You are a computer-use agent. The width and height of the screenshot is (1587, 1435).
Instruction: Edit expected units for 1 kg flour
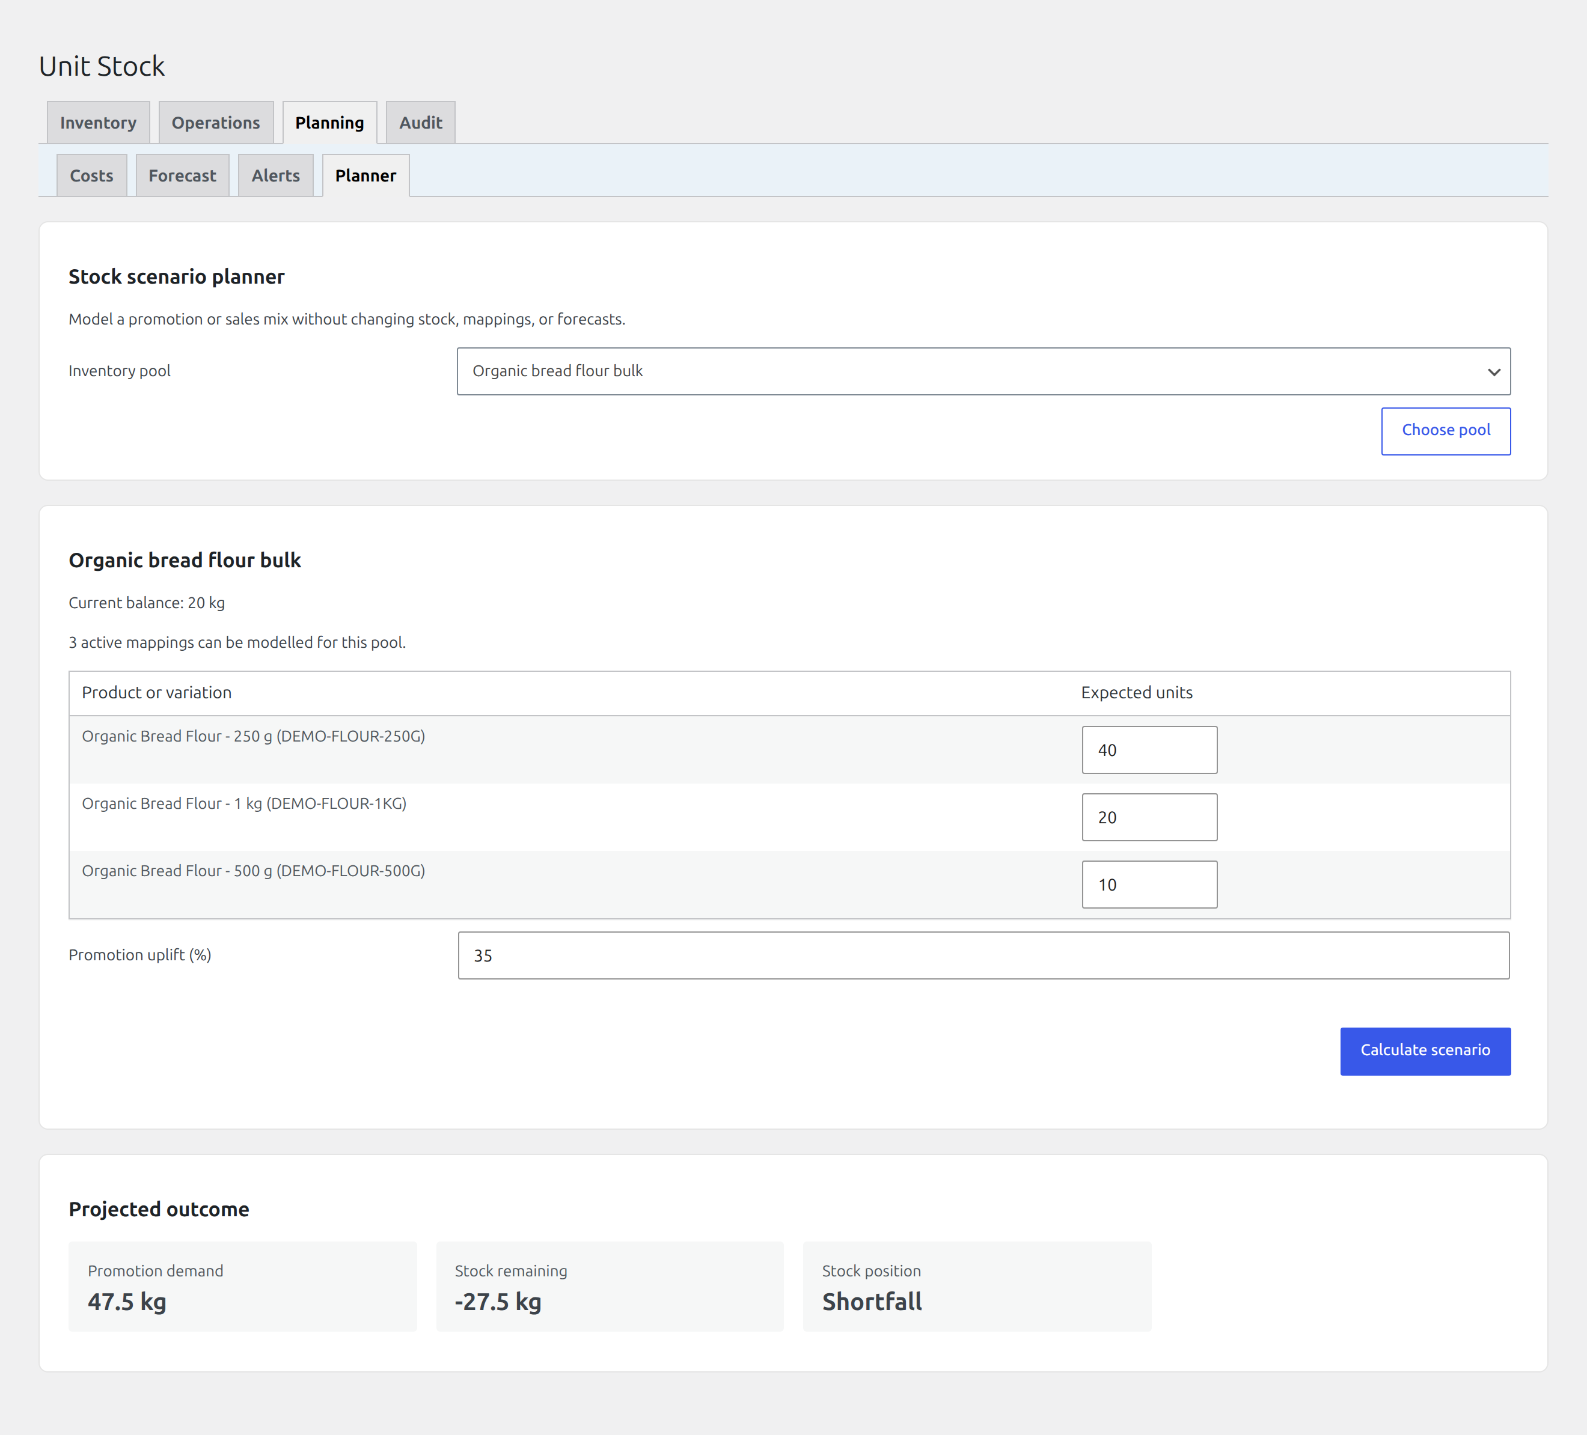(x=1149, y=817)
